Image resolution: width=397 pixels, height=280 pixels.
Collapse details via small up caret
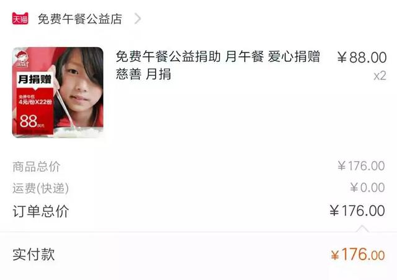[x=362, y=229]
